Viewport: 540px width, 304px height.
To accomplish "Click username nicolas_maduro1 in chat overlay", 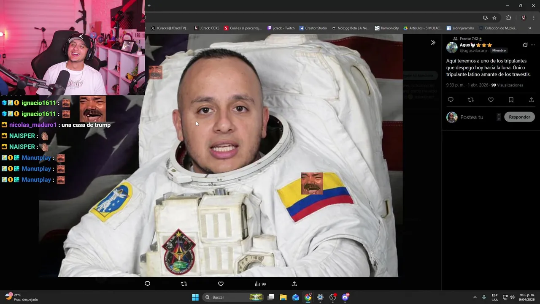I will (x=33, y=125).
